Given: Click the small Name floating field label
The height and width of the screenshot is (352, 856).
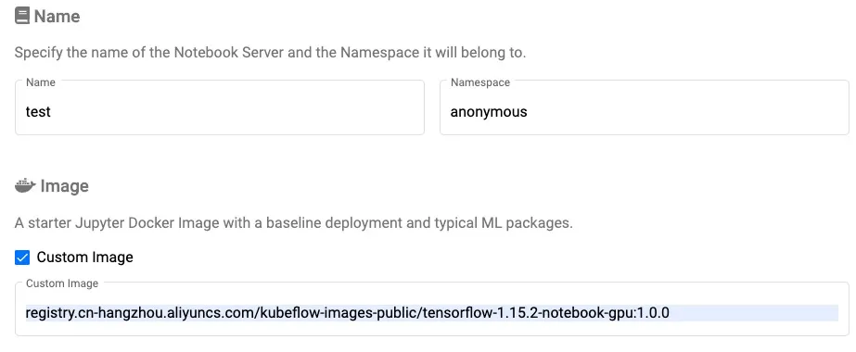Looking at the screenshot, I should pyautogui.click(x=41, y=82).
